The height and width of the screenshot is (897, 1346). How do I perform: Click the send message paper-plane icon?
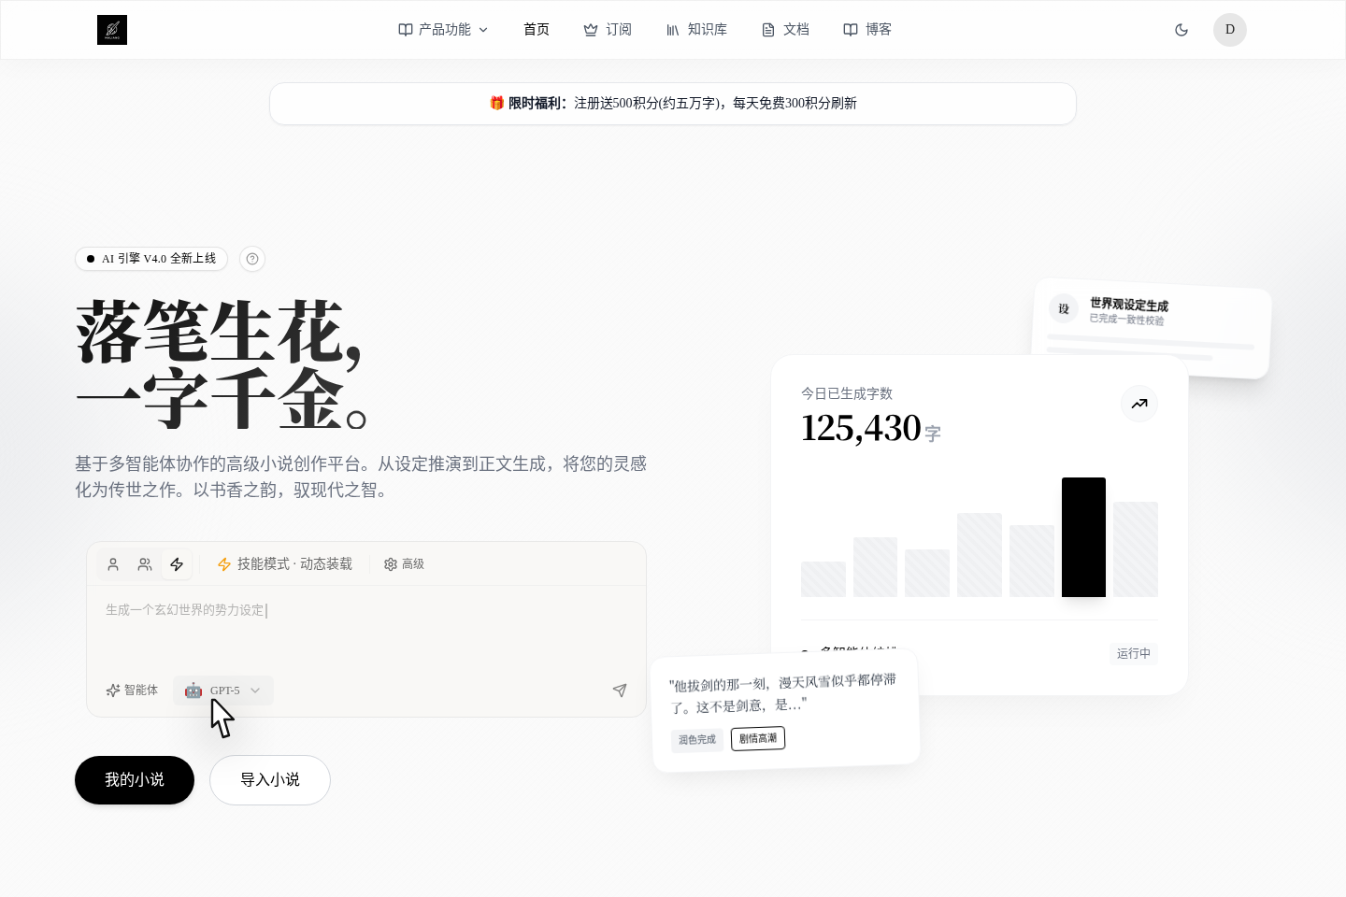point(620,691)
